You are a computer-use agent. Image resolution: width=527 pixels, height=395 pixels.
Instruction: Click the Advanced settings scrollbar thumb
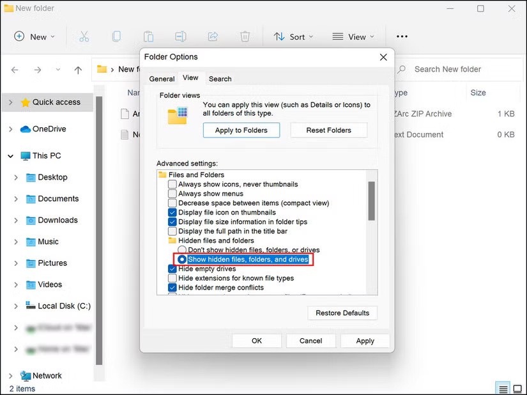pyautogui.click(x=371, y=200)
